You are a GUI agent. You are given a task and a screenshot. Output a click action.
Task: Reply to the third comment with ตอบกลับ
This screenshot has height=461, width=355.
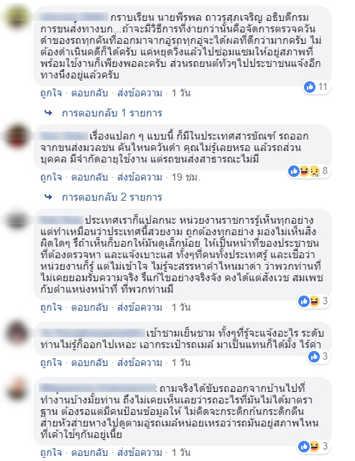tap(90, 307)
